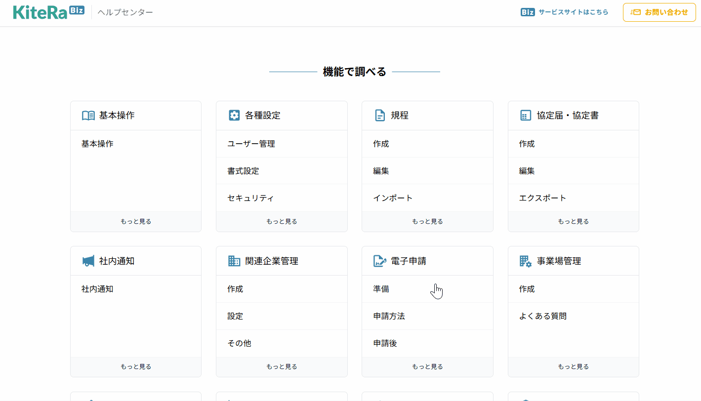This screenshot has height=401, width=701.
Task: Open 規程 category heading
Action: click(400, 116)
